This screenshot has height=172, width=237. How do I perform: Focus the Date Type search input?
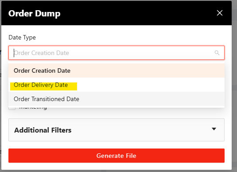(x=117, y=53)
